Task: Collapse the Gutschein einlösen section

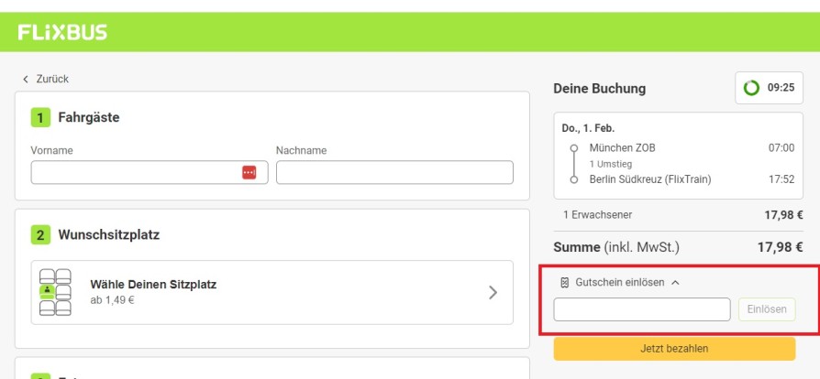Action: (675, 283)
